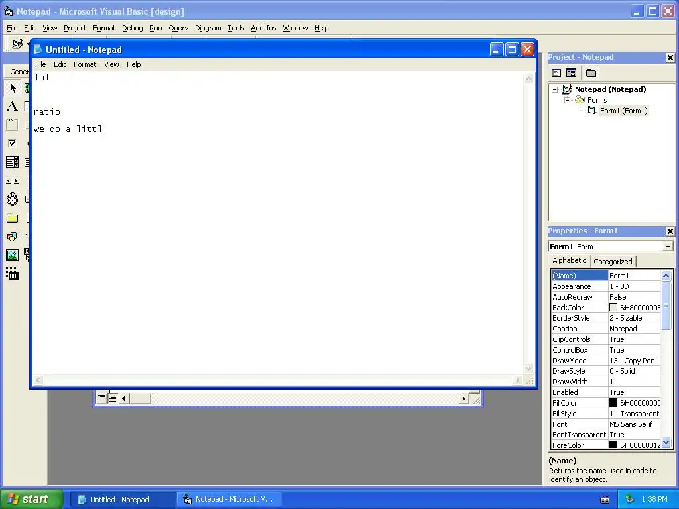Open the Query menu
Viewport: 679px width, 509px height.
[178, 28]
